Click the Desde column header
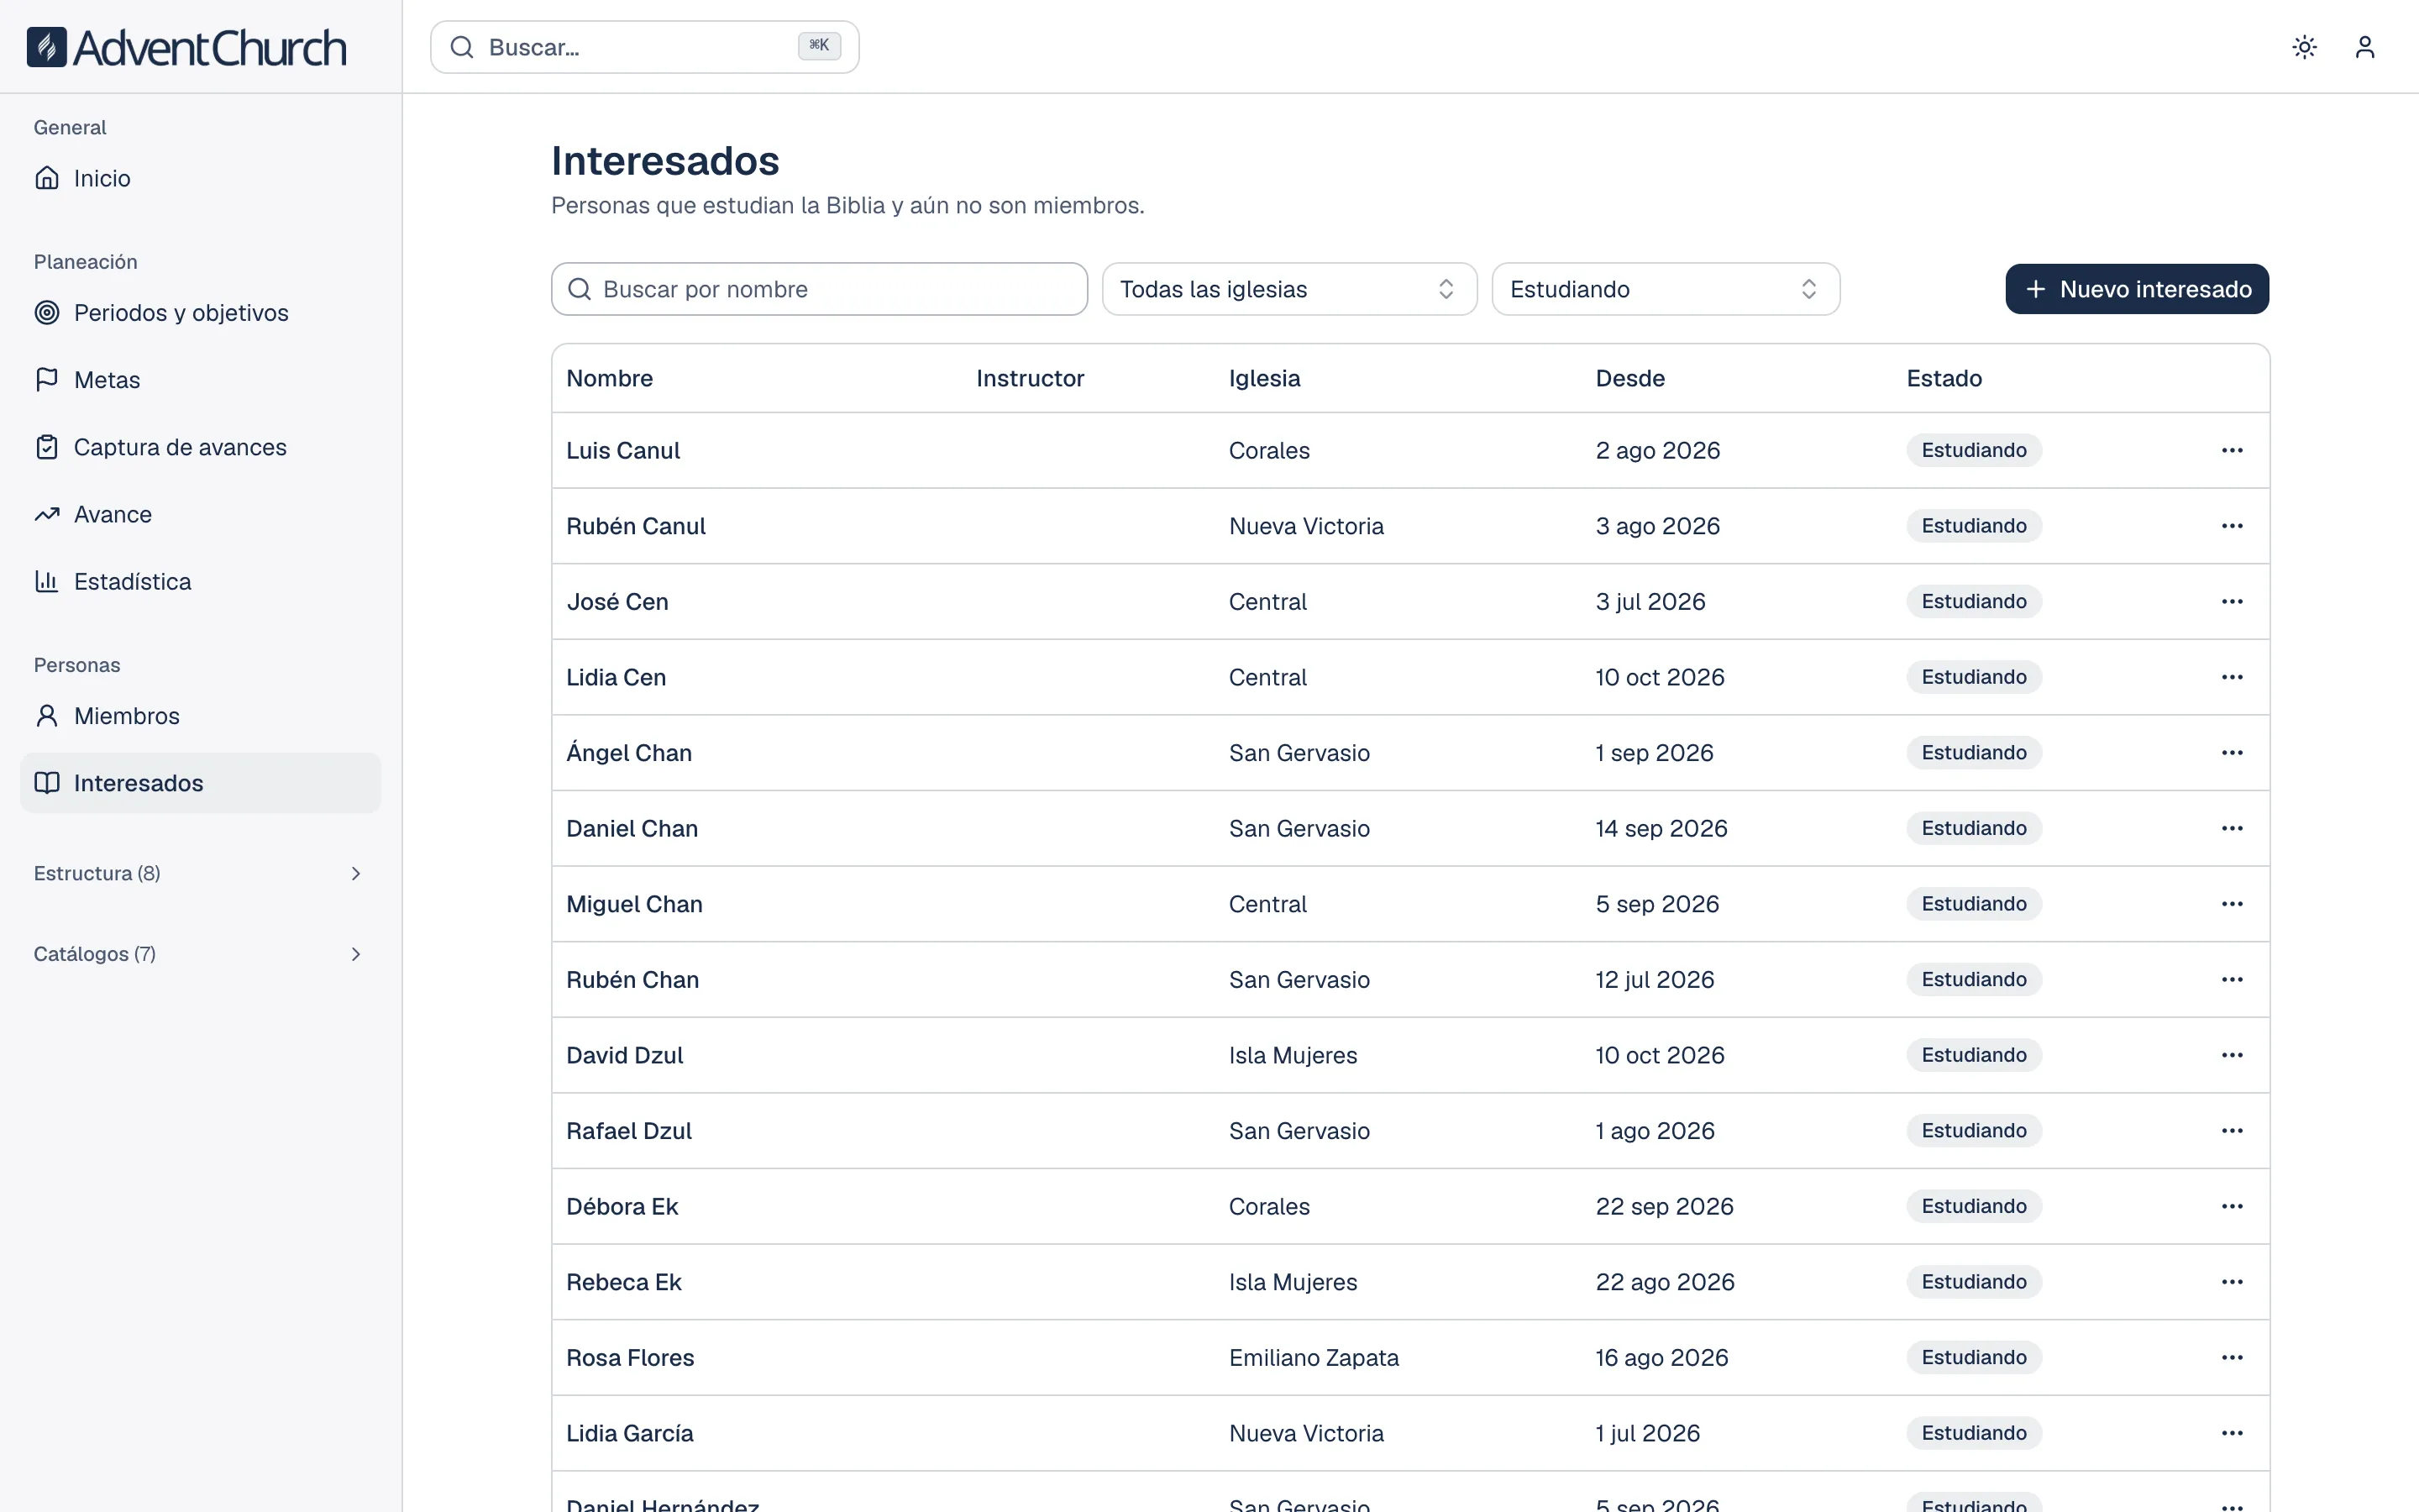 [1630, 378]
